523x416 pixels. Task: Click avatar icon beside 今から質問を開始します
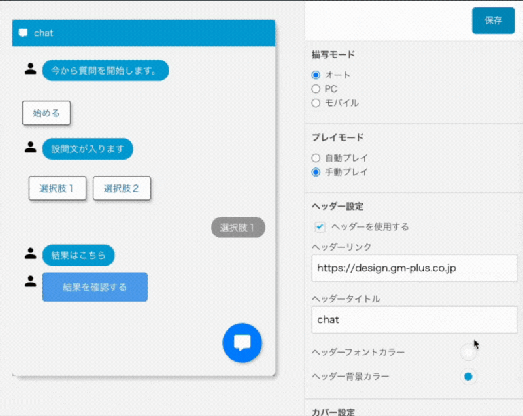(x=30, y=69)
